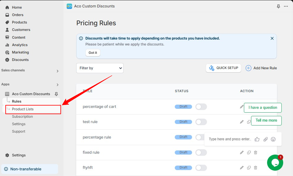The width and height of the screenshot is (293, 176).
Task: Turn on the fixed rule toggle
Action: [x=201, y=153]
